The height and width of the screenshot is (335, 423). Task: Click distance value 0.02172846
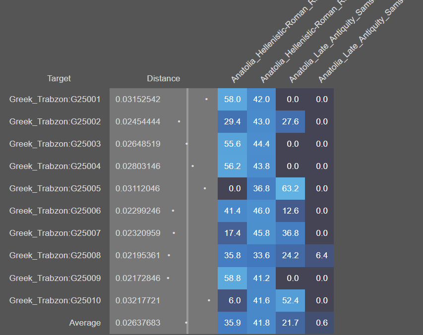(138, 278)
